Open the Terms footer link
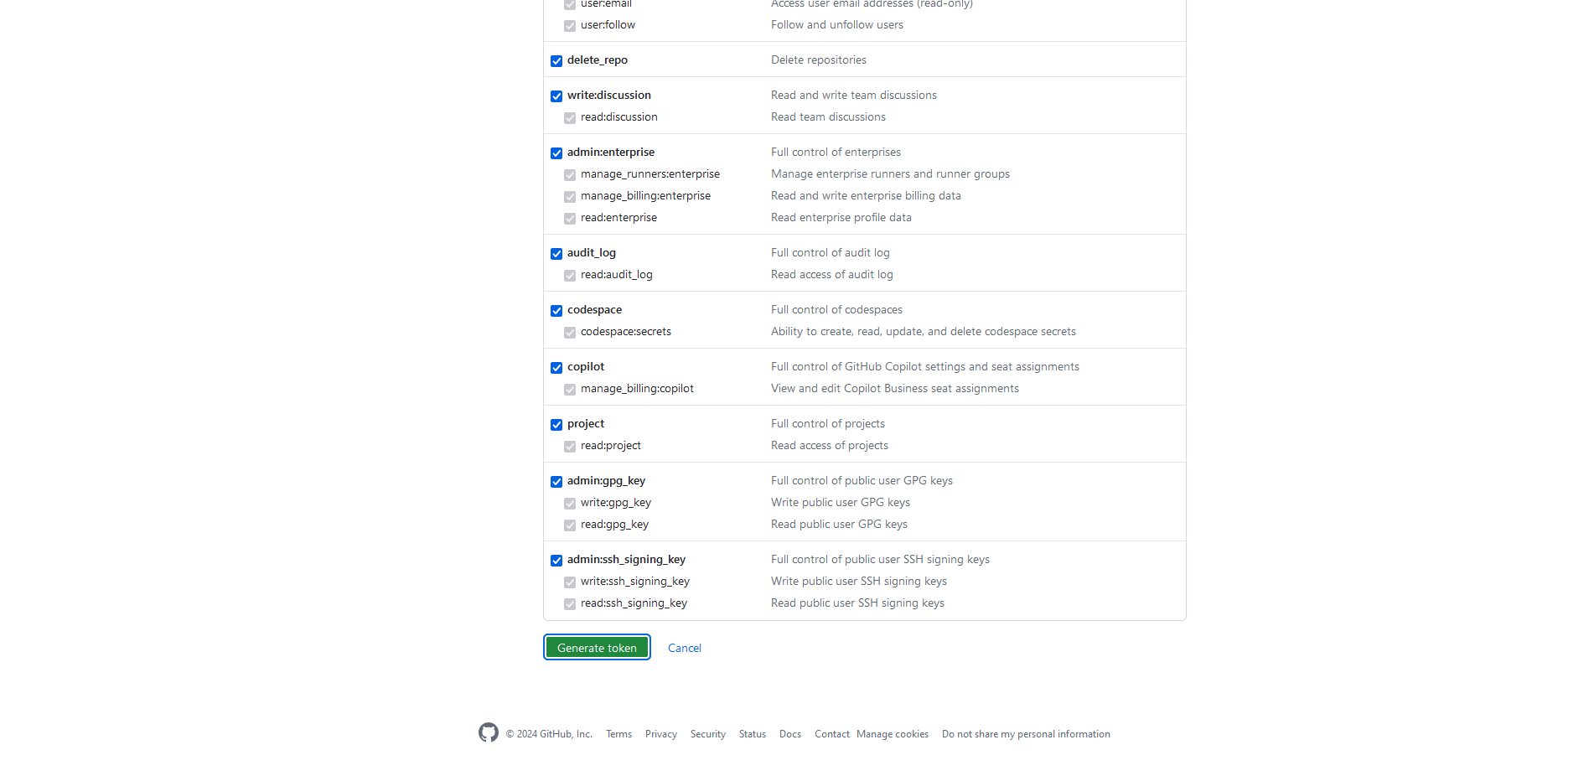The height and width of the screenshot is (776, 1594). pyautogui.click(x=618, y=734)
